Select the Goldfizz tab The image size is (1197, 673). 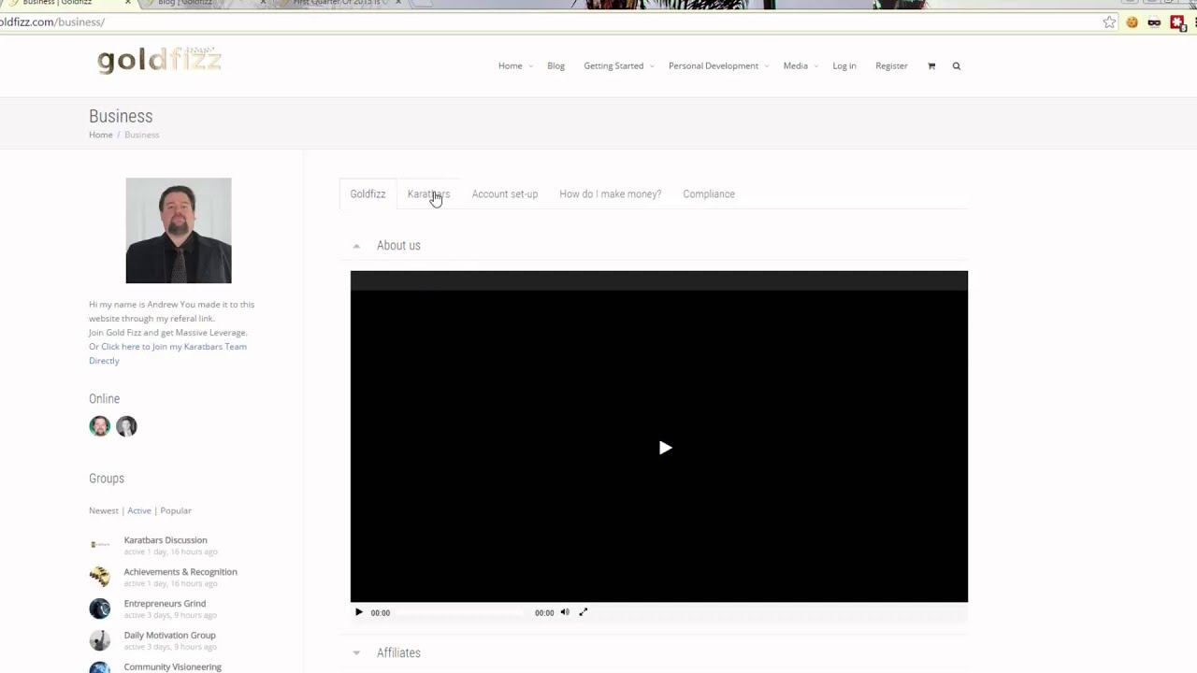pos(368,194)
